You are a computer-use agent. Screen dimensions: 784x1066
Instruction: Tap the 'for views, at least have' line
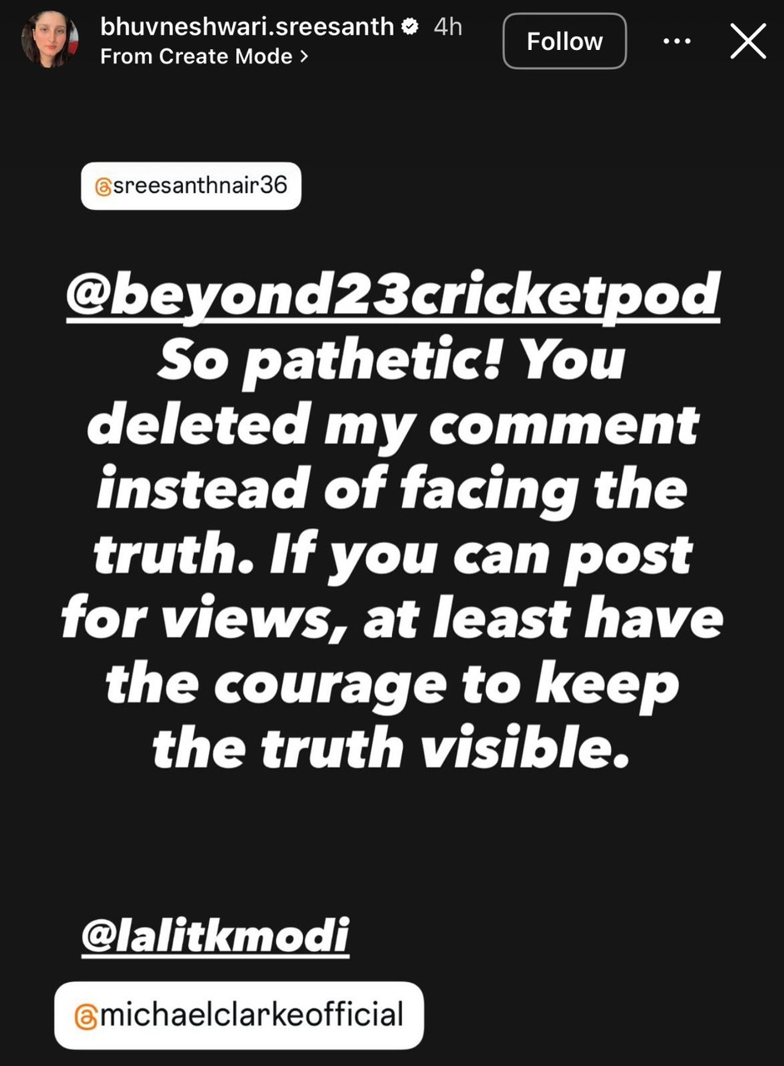(392, 620)
